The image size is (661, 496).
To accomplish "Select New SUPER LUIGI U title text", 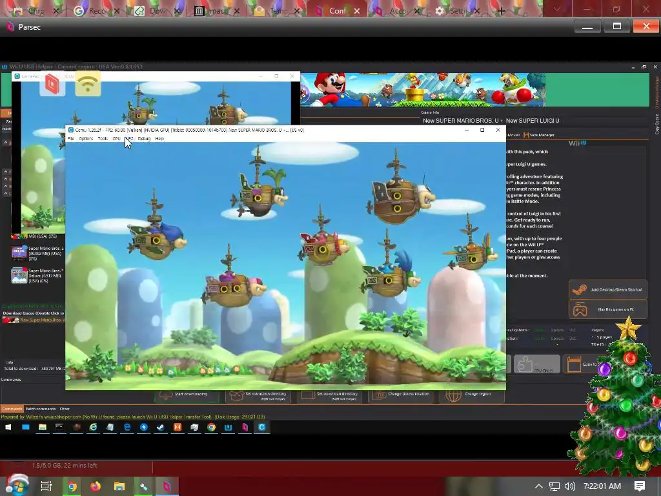I will pyautogui.click(x=533, y=121).
